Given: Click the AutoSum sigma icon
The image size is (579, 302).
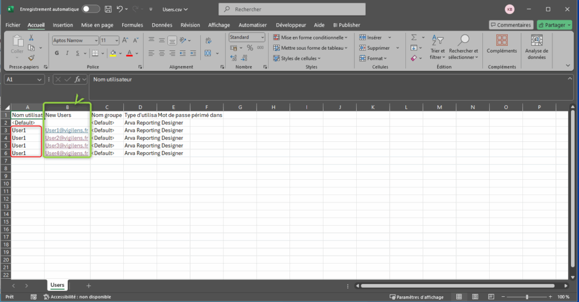Looking at the screenshot, I should (414, 37).
